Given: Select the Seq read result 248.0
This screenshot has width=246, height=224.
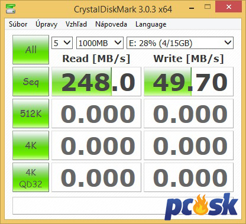Looking at the screenshot, I should pos(96,82).
